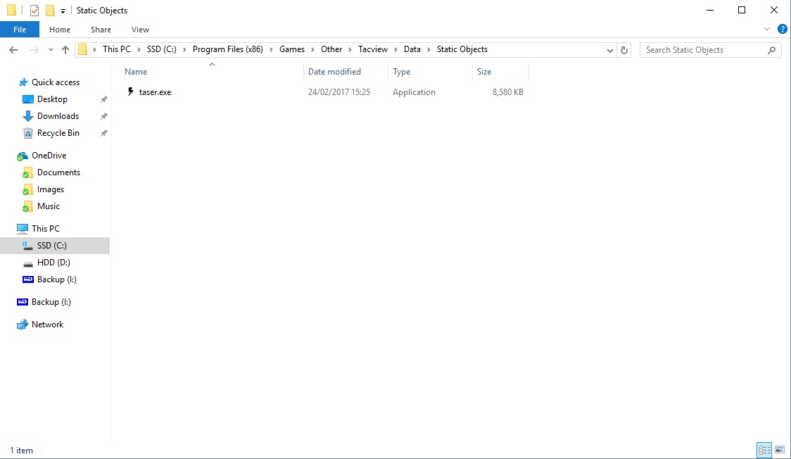Refresh the Static Objects folder
The height and width of the screenshot is (459, 791).
(x=624, y=50)
